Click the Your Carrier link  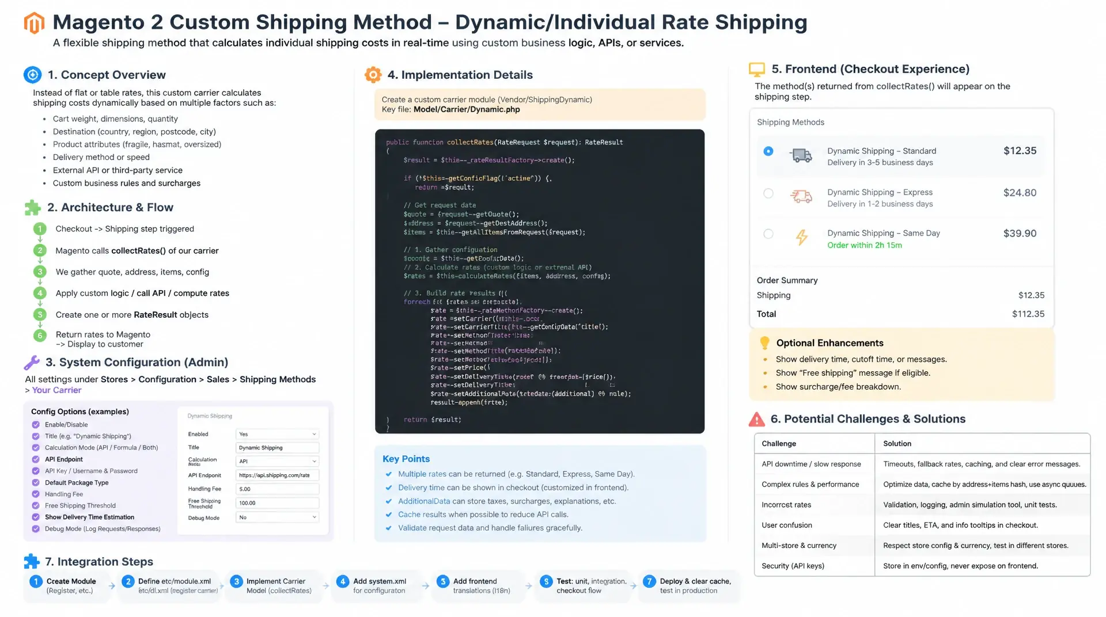[56, 390]
